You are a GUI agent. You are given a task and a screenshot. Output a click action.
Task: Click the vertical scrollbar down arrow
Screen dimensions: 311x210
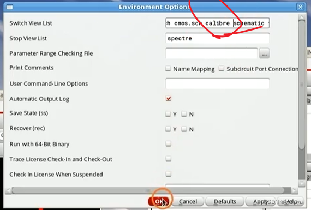[302, 184]
